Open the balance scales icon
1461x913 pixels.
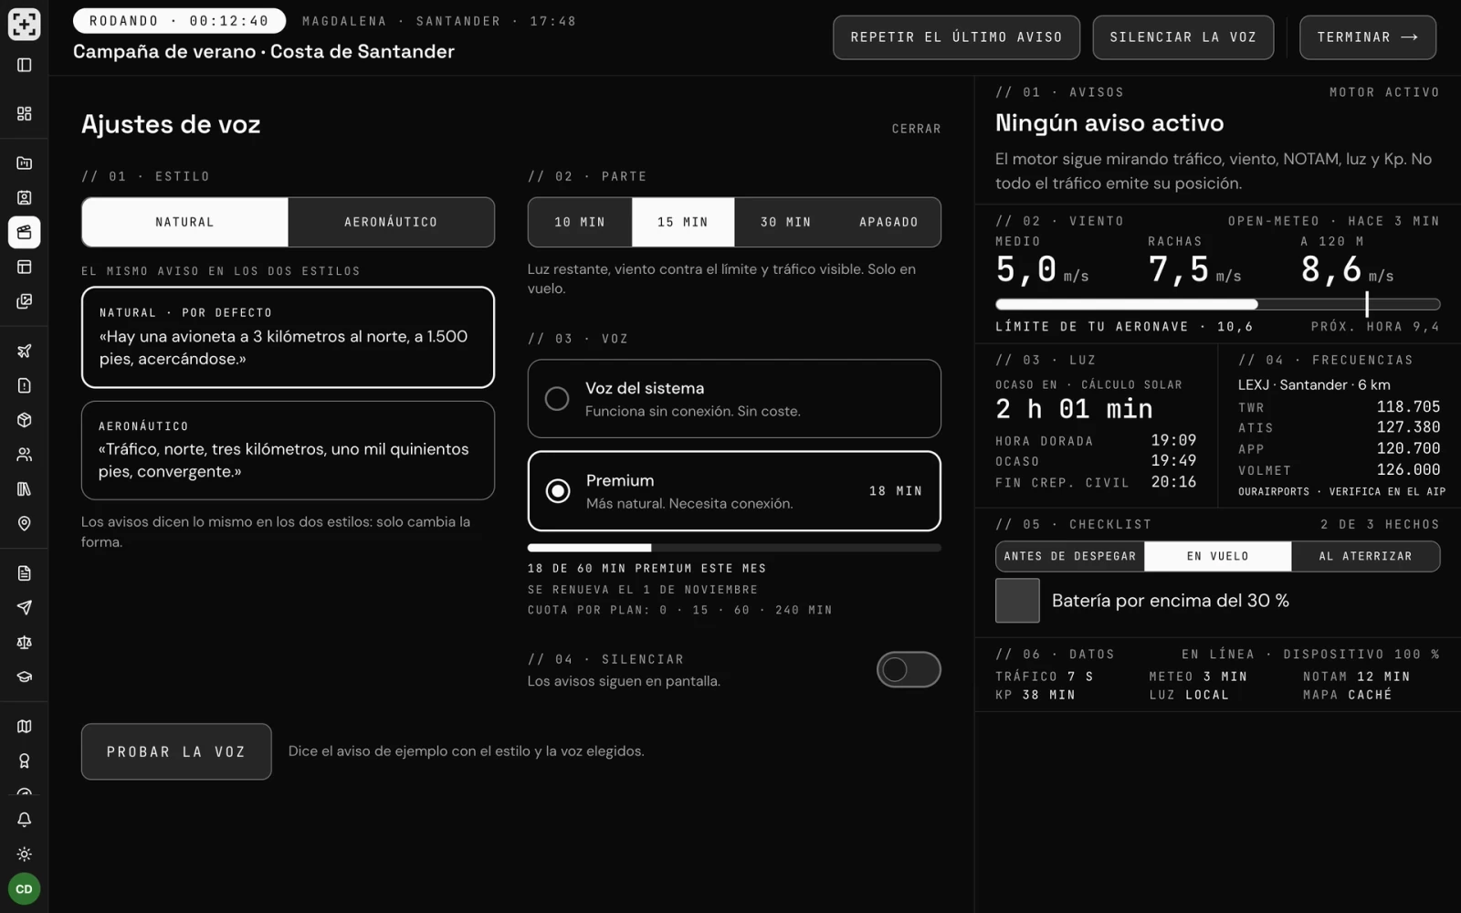coord(25,643)
